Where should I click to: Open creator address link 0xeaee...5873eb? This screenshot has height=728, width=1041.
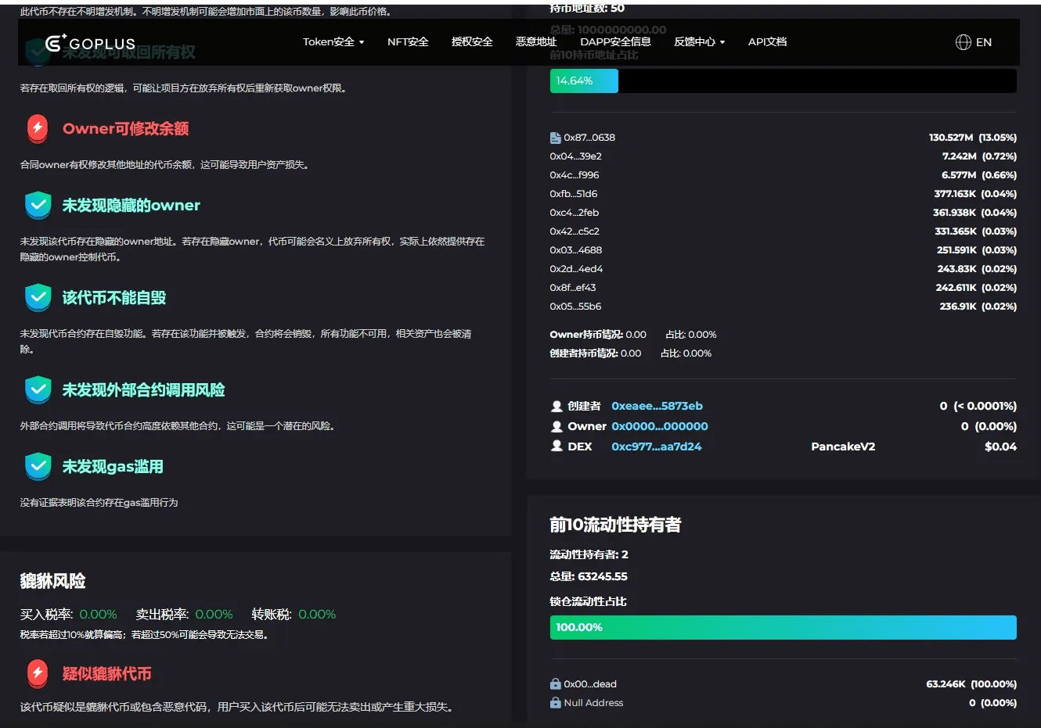click(657, 406)
